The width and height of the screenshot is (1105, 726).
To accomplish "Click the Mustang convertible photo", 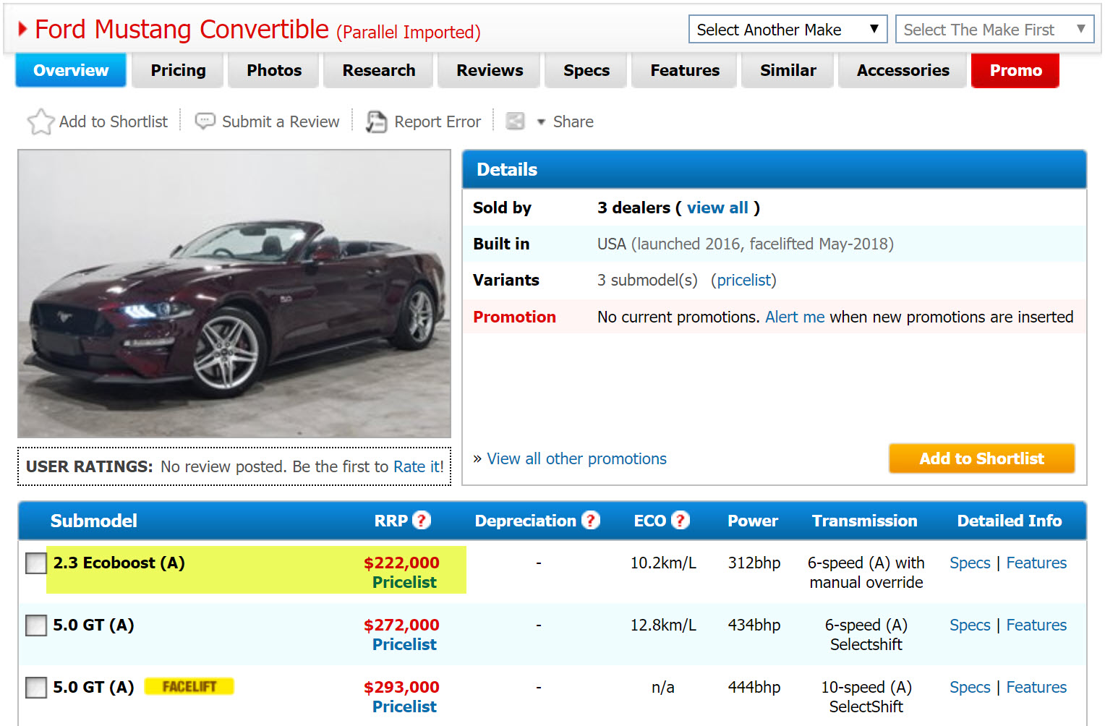I will pyautogui.click(x=234, y=294).
